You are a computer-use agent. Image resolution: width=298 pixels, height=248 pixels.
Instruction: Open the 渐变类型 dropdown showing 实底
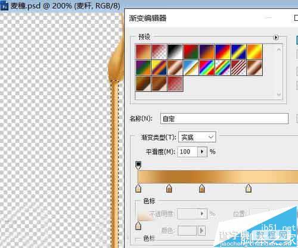(x=197, y=137)
